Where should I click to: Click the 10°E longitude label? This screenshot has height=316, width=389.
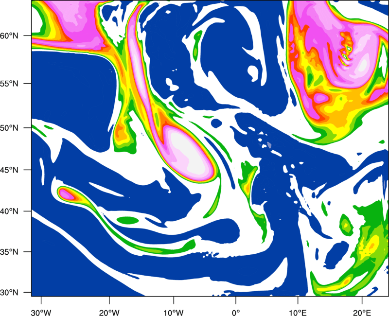tap(298, 312)
